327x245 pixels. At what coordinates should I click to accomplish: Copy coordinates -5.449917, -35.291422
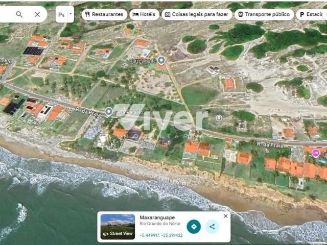pyautogui.click(x=161, y=235)
